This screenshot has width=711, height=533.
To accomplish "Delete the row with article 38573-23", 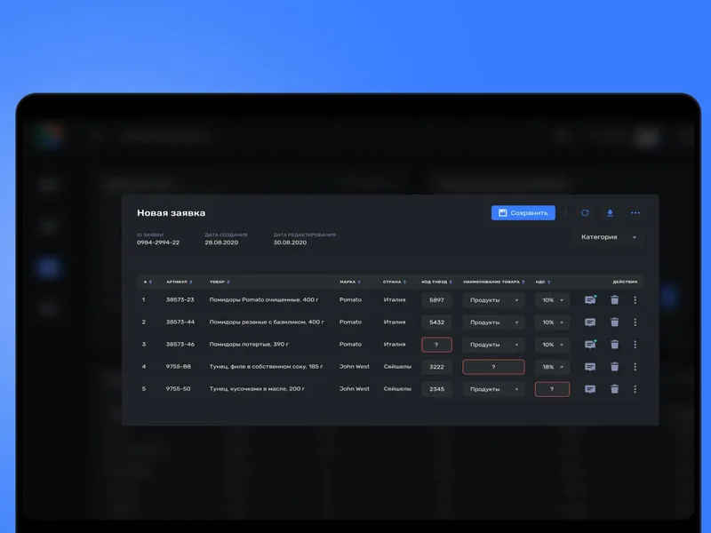I will pyautogui.click(x=614, y=300).
